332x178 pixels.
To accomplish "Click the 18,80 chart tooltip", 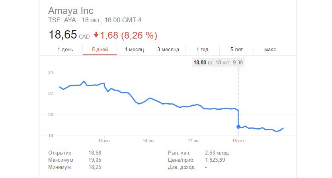I will coord(218,63).
